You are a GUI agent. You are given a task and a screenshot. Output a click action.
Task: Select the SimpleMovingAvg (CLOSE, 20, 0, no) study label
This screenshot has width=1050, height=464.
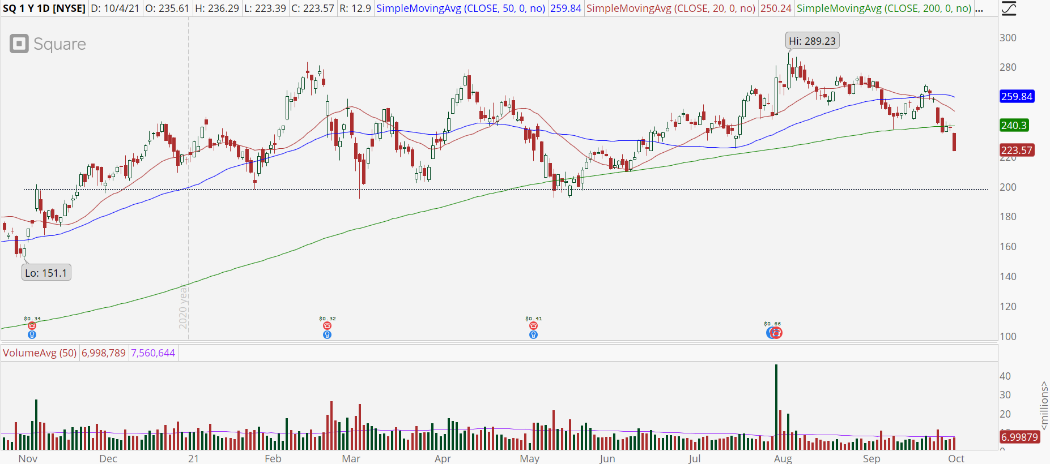point(671,8)
